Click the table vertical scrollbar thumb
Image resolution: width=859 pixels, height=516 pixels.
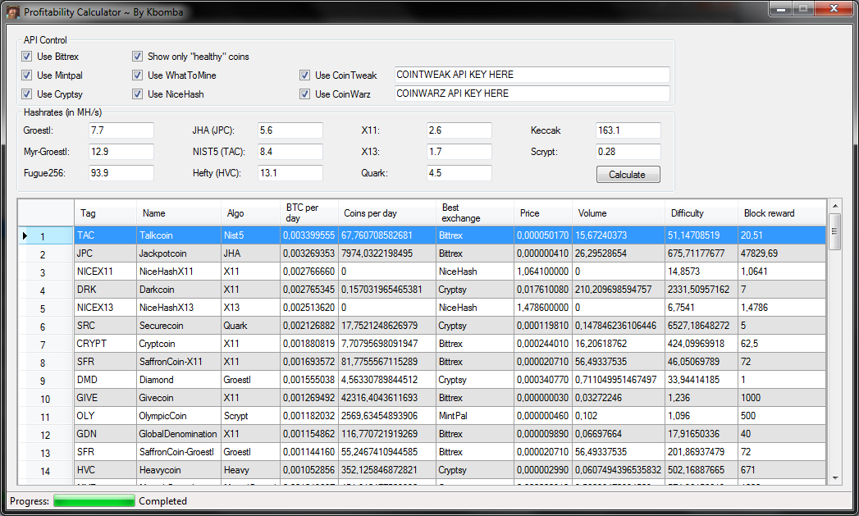835,231
